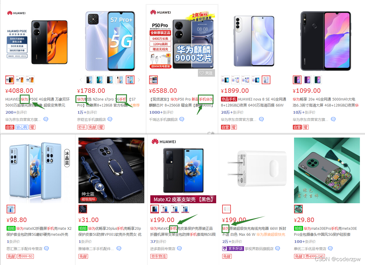
Task: Select last color thumbnail under nova 8 SE
Action: [x=266, y=80]
